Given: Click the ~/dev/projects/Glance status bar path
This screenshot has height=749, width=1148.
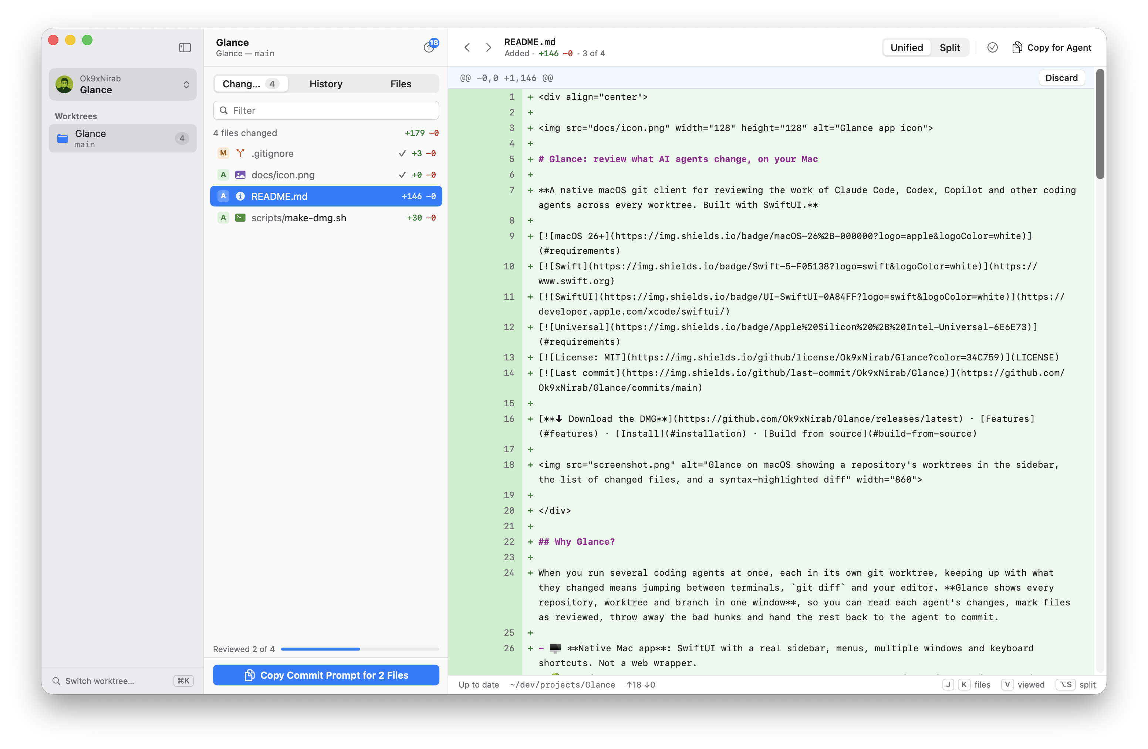Looking at the screenshot, I should (x=563, y=684).
